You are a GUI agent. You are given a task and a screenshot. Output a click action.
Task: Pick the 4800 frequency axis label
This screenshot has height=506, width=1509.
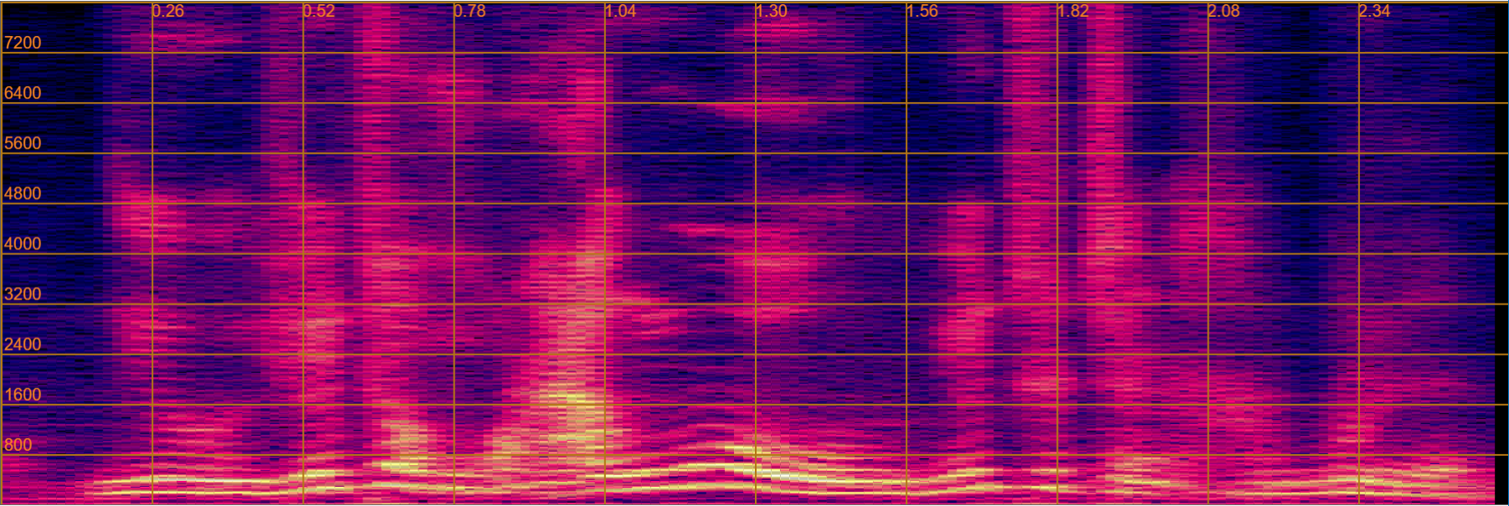(23, 193)
